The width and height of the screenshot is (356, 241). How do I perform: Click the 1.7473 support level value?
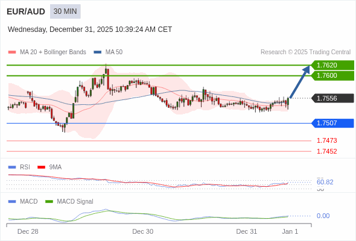(x=326, y=140)
